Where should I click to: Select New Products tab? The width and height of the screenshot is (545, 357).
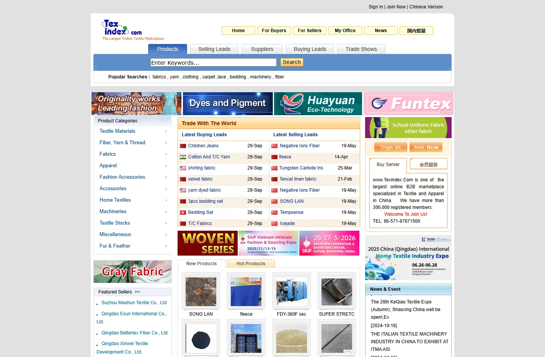pyautogui.click(x=201, y=264)
